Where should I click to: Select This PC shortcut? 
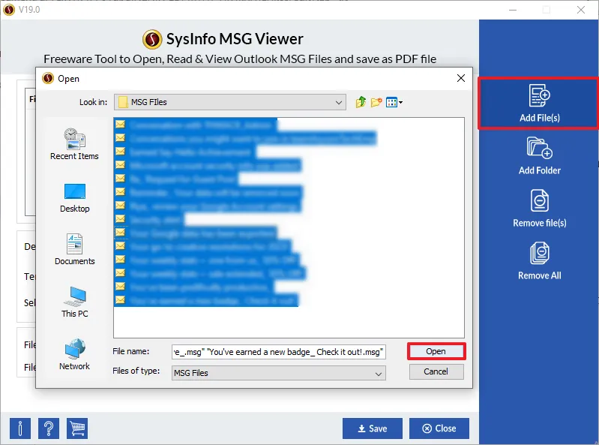pyautogui.click(x=74, y=302)
